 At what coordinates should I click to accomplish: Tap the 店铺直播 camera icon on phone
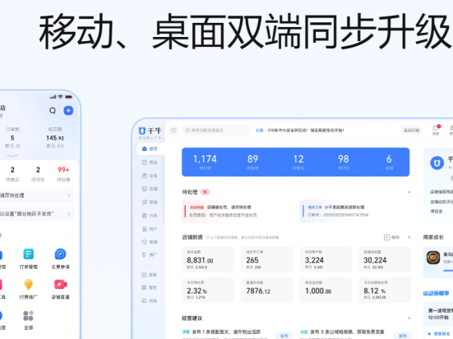[x=60, y=285]
